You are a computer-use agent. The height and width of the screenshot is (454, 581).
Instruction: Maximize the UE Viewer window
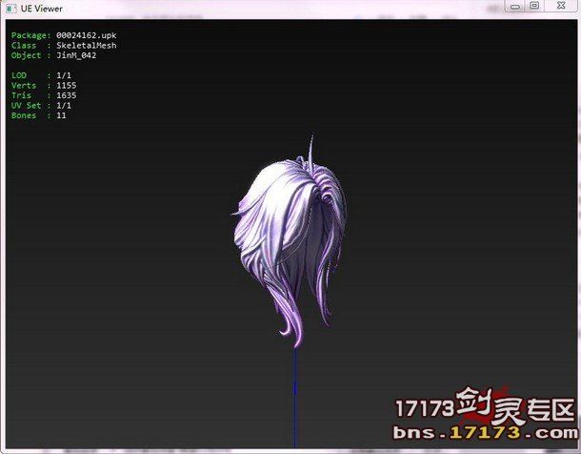(x=534, y=6)
